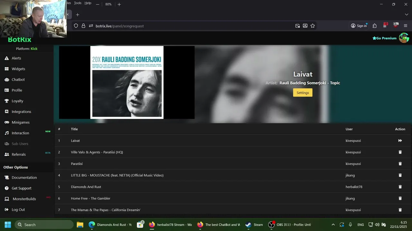
Task: Click zoom in plus button
Action: point(119,4)
